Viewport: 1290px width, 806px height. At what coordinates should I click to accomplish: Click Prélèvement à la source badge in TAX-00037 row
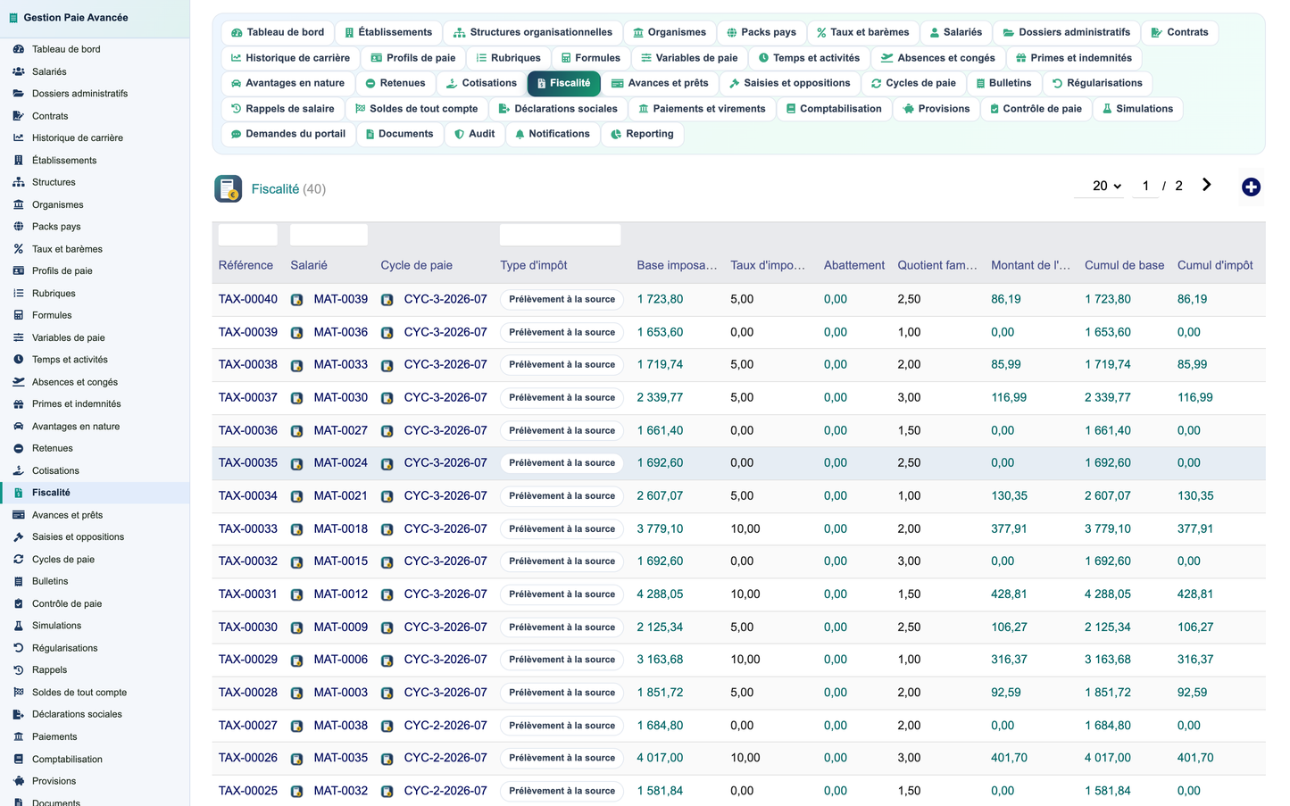pyautogui.click(x=562, y=398)
